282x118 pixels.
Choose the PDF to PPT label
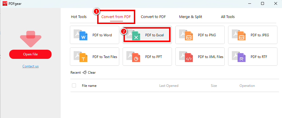pos(154,57)
